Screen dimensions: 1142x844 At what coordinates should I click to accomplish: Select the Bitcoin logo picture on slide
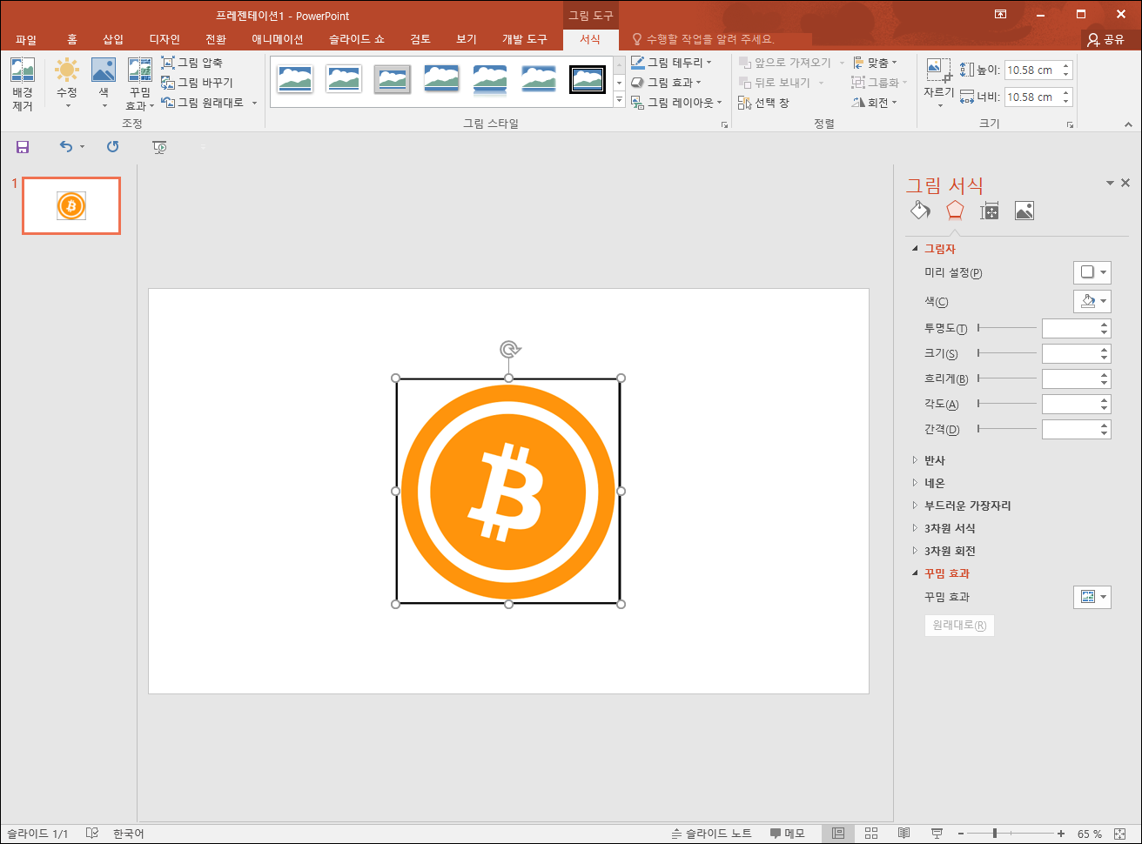(x=508, y=491)
